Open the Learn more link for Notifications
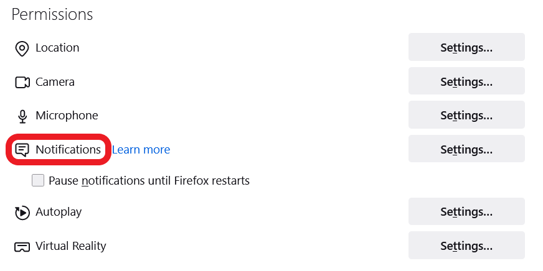Screen dimensions: 543x271 pyautogui.click(x=141, y=150)
